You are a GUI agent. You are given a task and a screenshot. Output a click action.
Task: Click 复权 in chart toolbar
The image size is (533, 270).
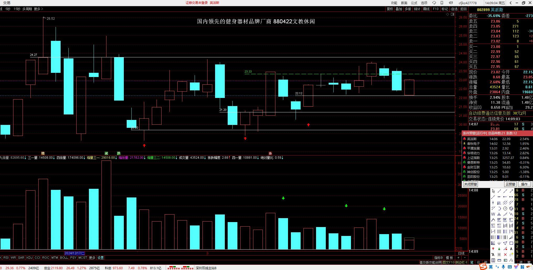point(390,9)
